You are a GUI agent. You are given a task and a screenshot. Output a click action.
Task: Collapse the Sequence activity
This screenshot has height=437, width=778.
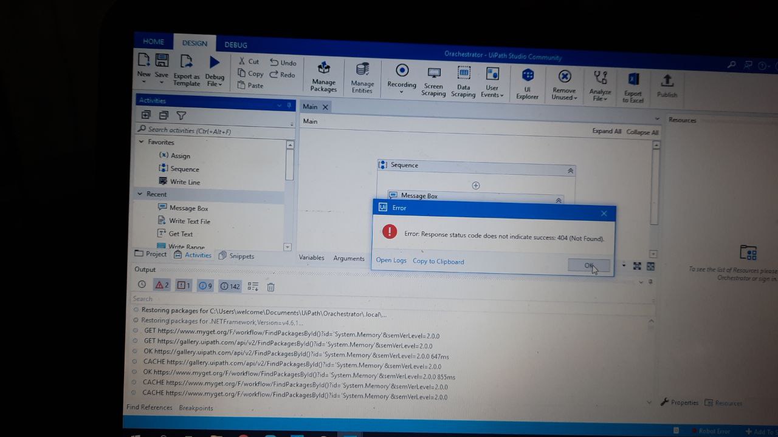point(570,171)
